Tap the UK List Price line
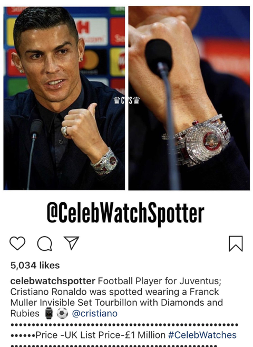Viewport: 253px width, 347px height. pyautogui.click(x=101, y=335)
